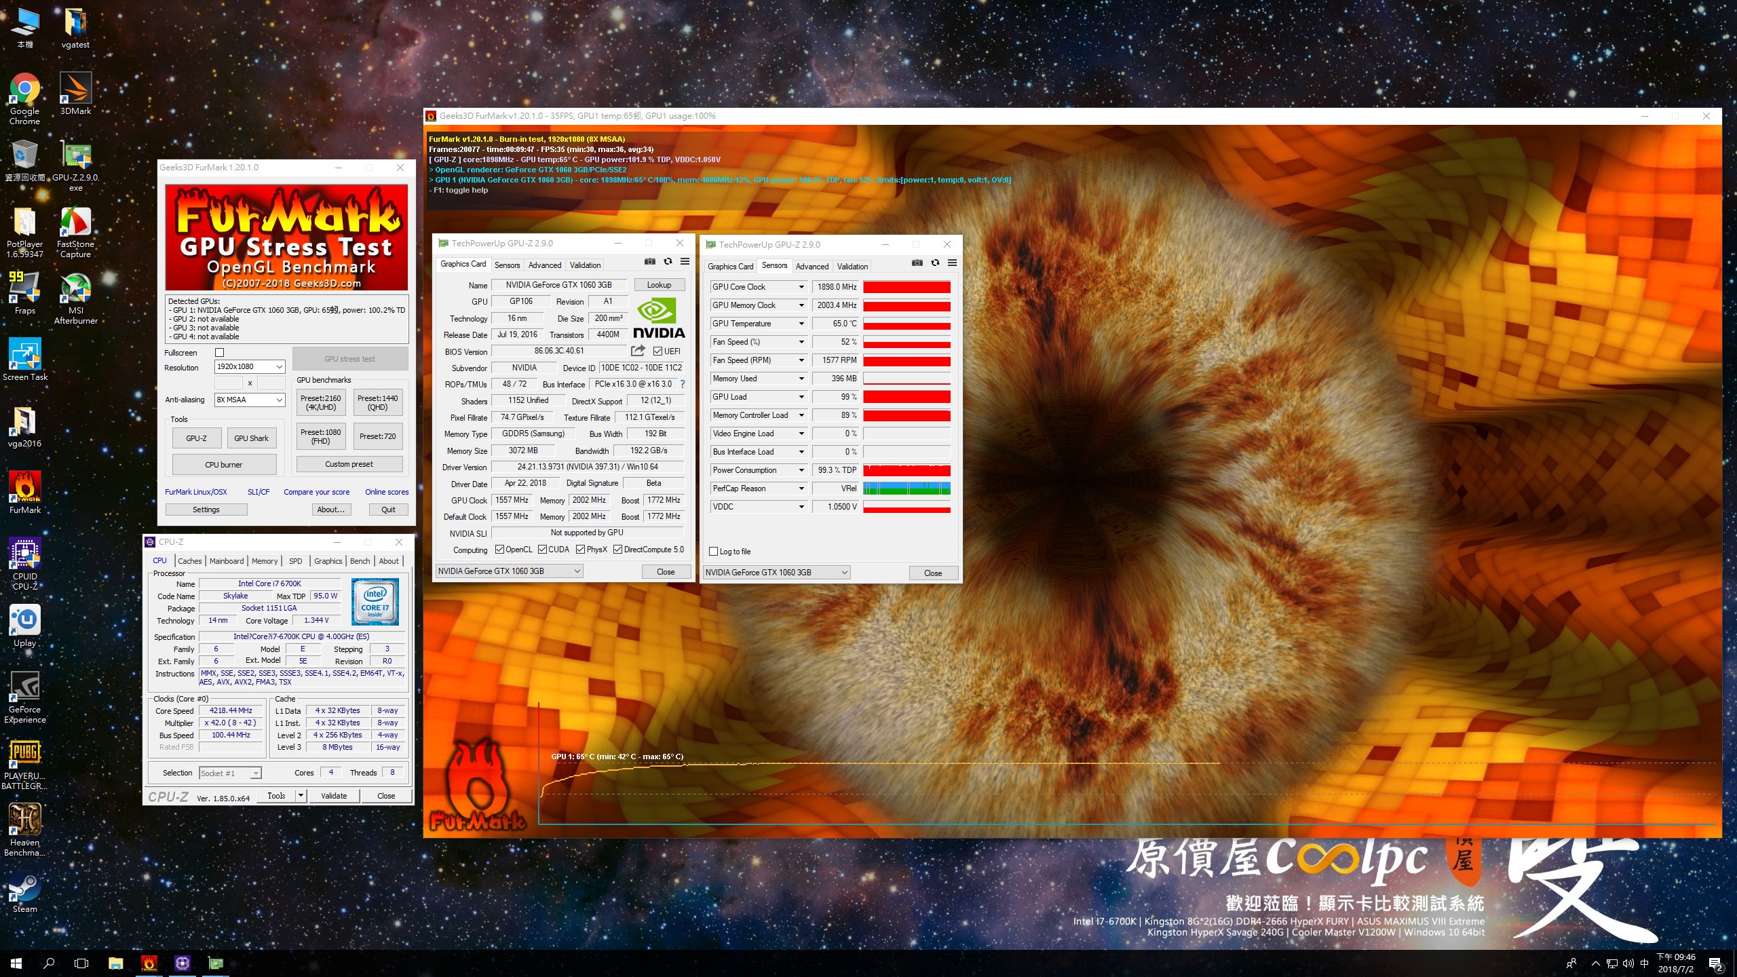Open FurMark from the taskbar
Screen dimensions: 1737x977
pyautogui.click(x=149, y=963)
